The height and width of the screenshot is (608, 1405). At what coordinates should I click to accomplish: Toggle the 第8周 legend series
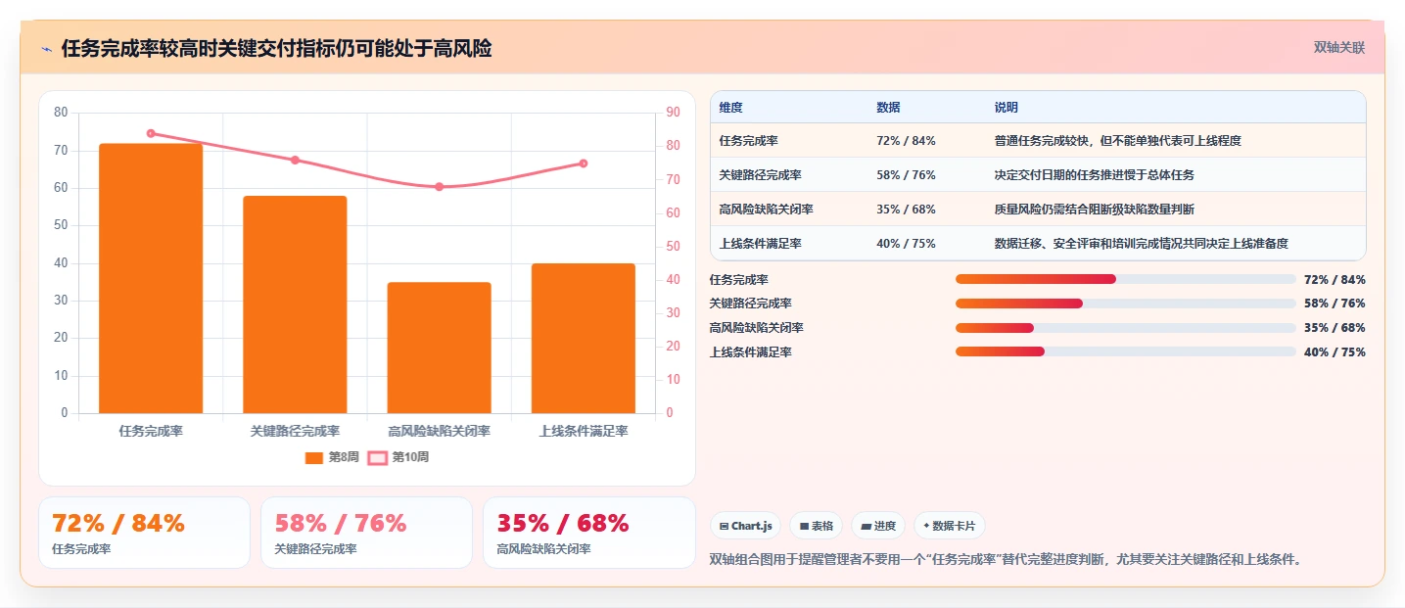pyautogui.click(x=332, y=457)
